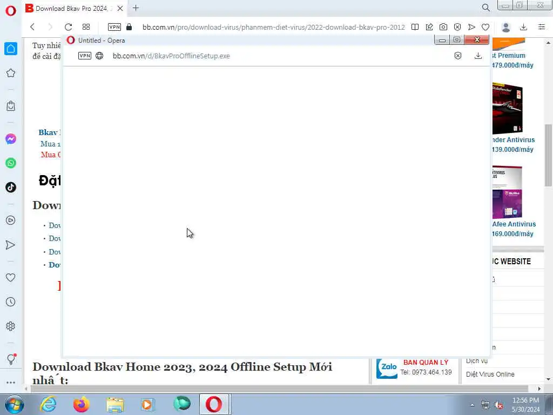Open Windows Explorer folder from taskbar

coord(116,405)
